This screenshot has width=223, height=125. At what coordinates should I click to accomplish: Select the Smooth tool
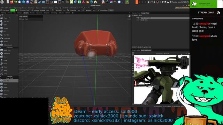(x=5, y=91)
